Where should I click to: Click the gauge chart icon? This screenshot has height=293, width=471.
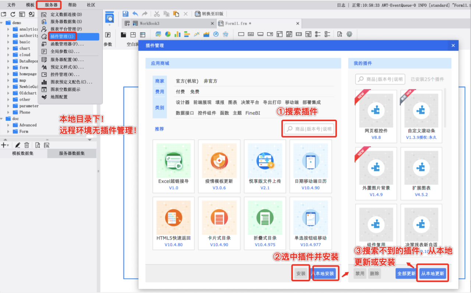[216, 34]
